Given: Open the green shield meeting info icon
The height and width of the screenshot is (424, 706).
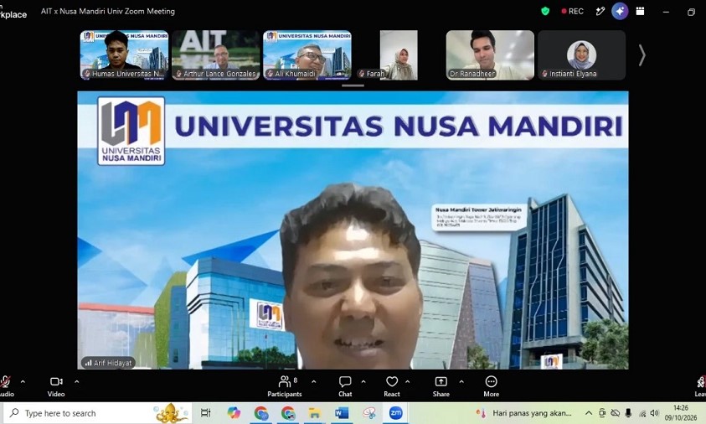Looking at the screenshot, I should point(545,11).
